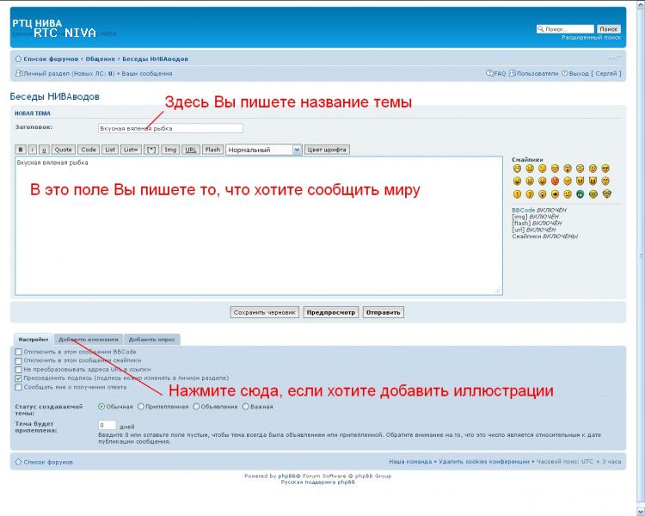This screenshot has height=516, width=645.
Task: Insert the question mark smiley
Action: 530,193
